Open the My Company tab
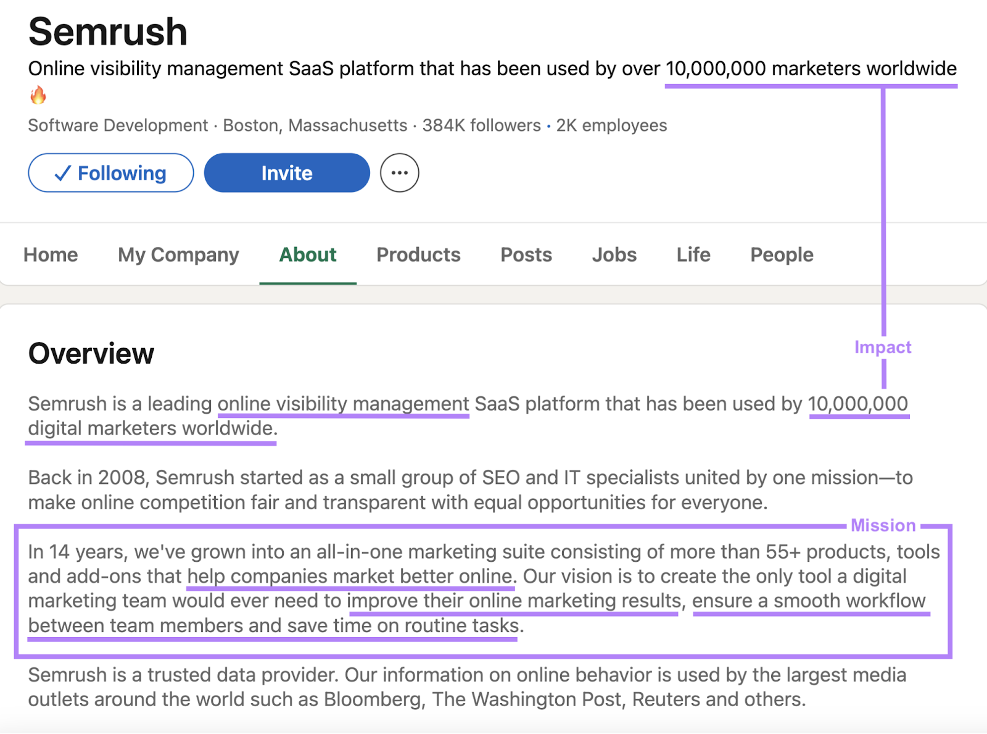The image size is (987, 734). [178, 254]
